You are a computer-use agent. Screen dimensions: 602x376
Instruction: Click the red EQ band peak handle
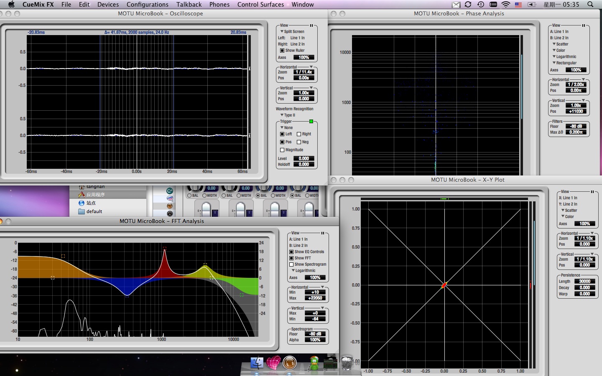coord(165,249)
